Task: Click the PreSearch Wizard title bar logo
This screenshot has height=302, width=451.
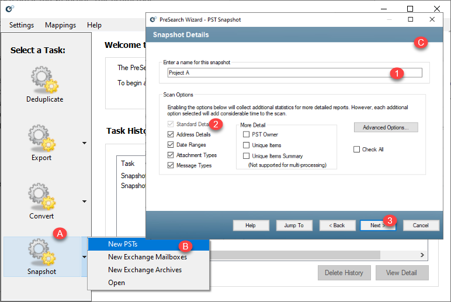Action: (153, 19)
